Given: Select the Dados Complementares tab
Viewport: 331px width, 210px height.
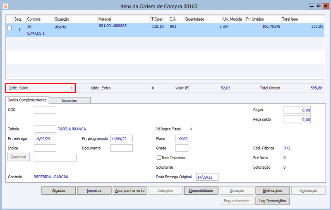Looking at the screenshot, I should 27,100.
